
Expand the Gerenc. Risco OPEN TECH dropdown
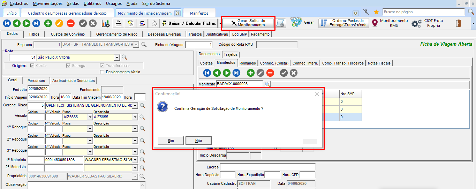[135, 105]
